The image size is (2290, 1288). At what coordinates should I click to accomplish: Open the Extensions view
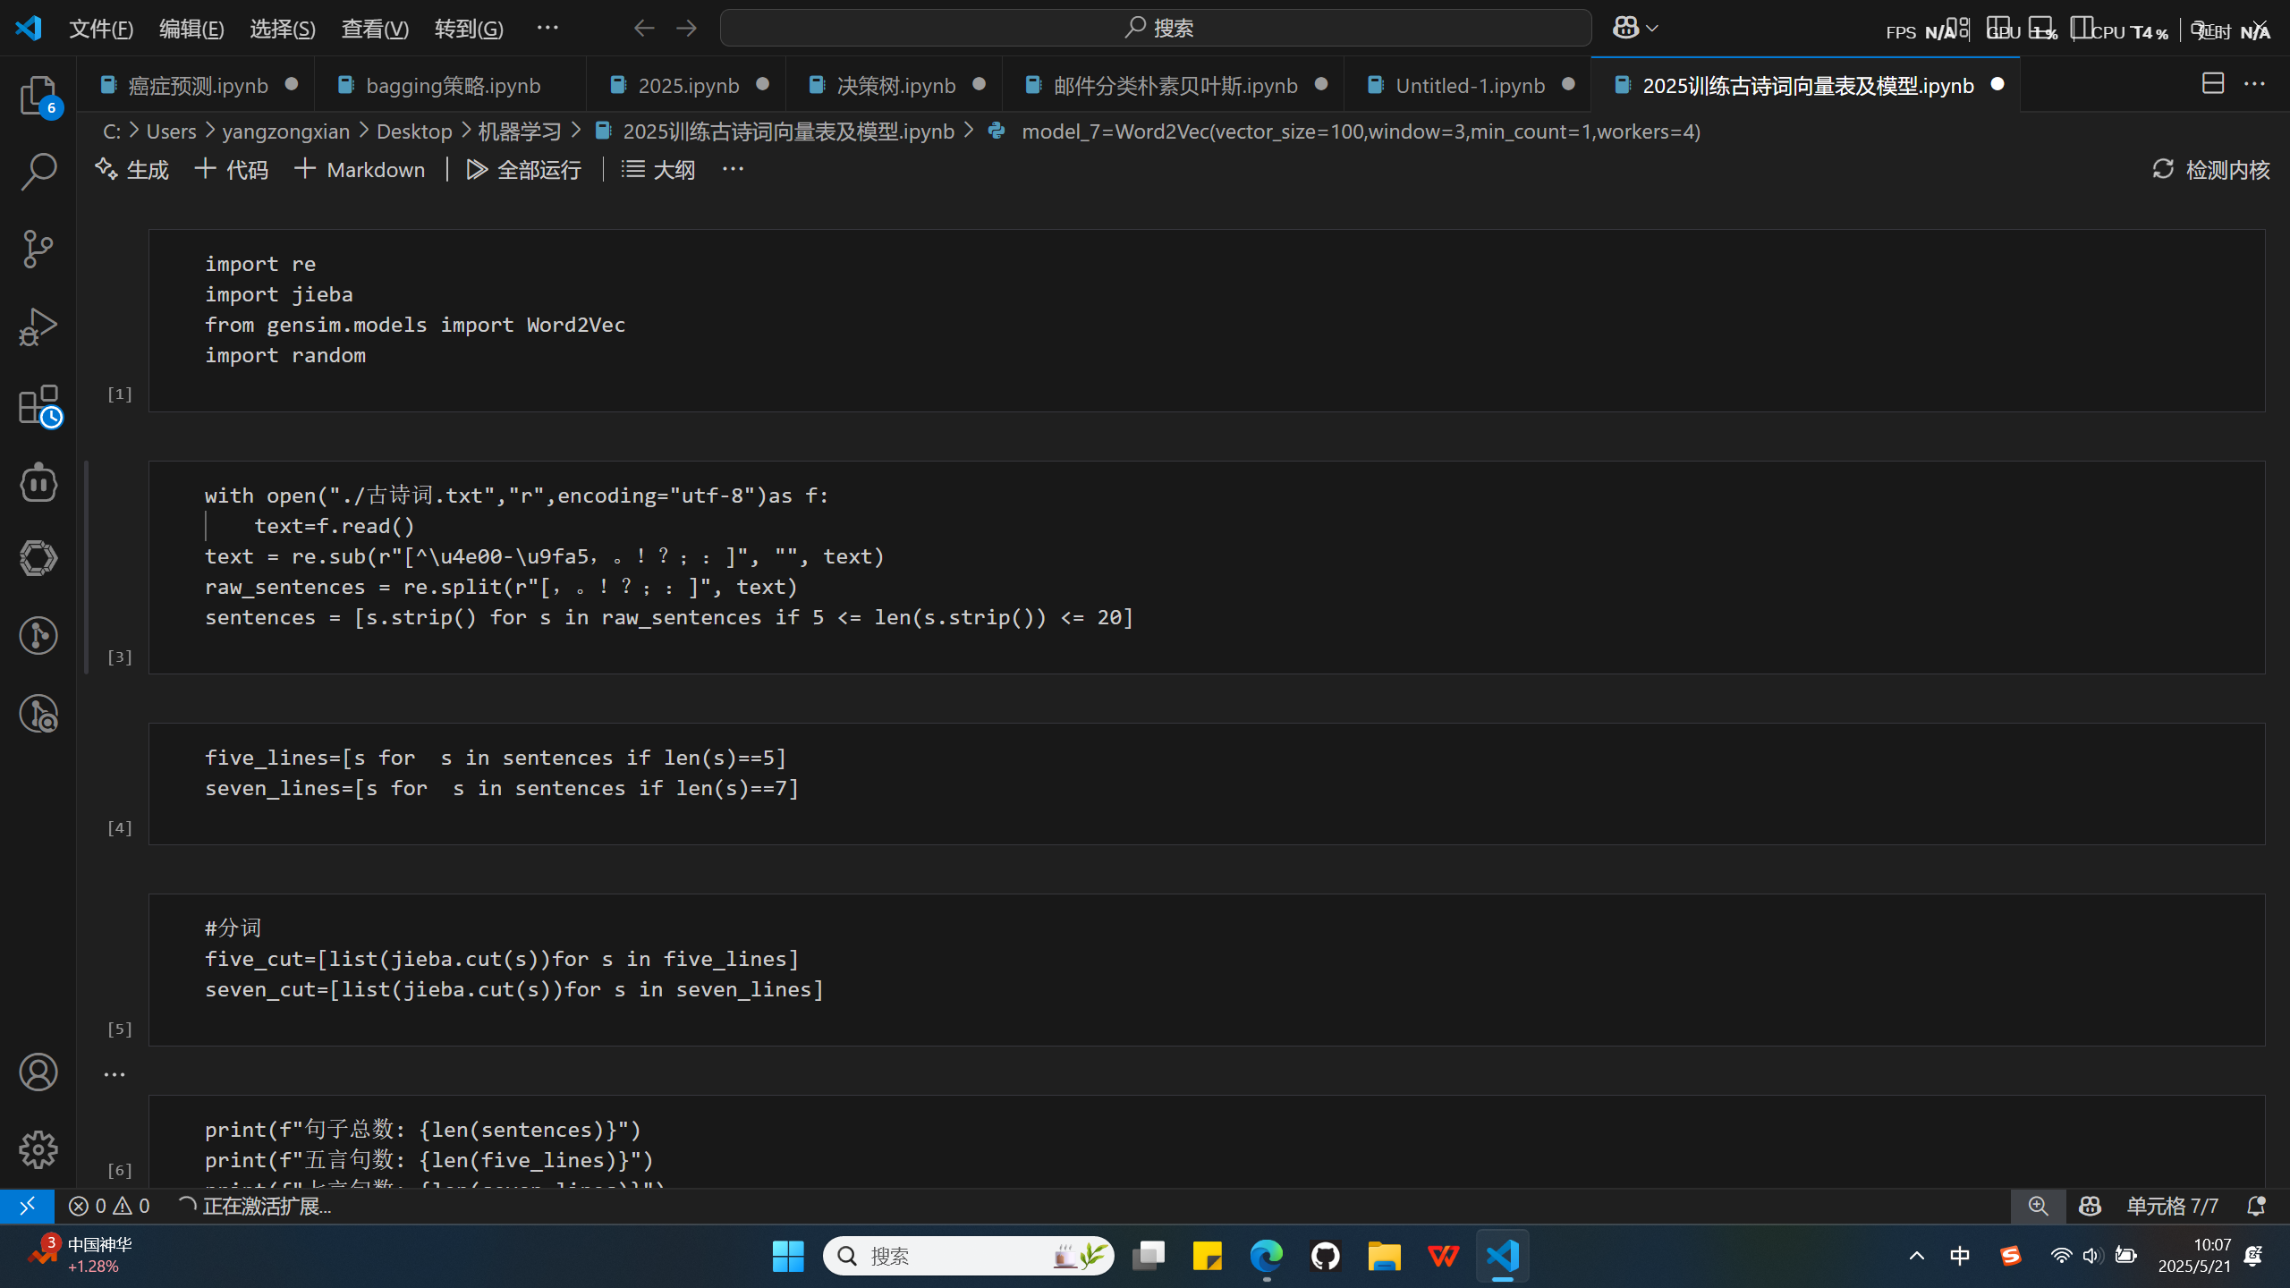(x=38, y=405)
